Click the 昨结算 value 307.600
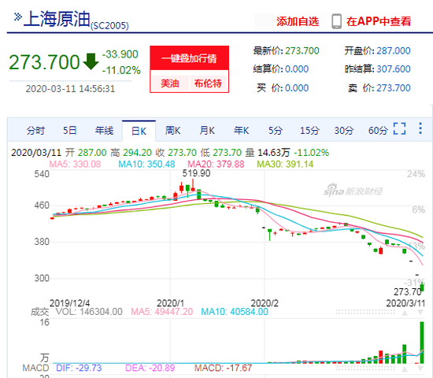Screen dimensions: 433x378 [394, 69]
